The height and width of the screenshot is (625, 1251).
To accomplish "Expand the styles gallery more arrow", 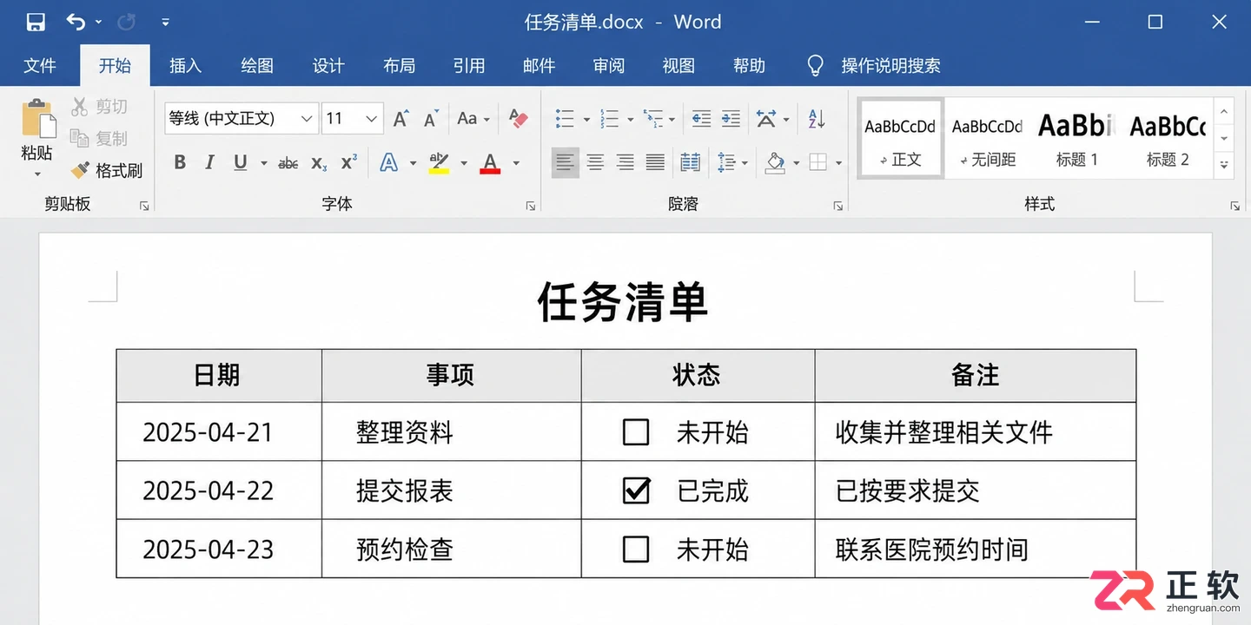I will point(1224,164).
